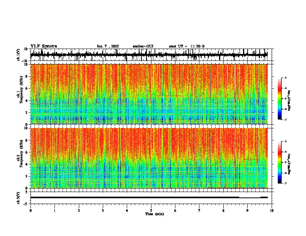The width and height of the screenshot is (306, 236).
Task: Click the time axis tick label '7'
Action: pyautogui.click(x=199, y=211)
